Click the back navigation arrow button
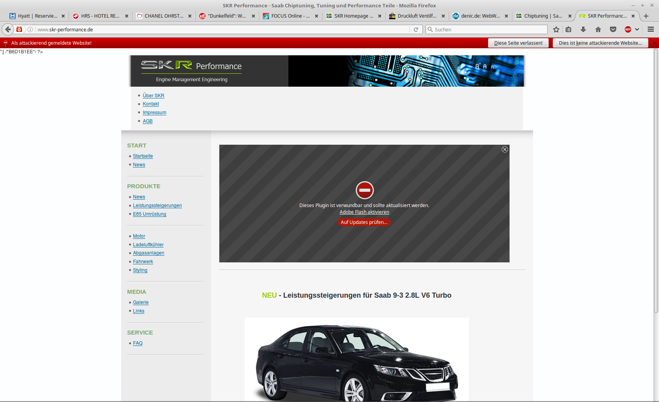 8,29
